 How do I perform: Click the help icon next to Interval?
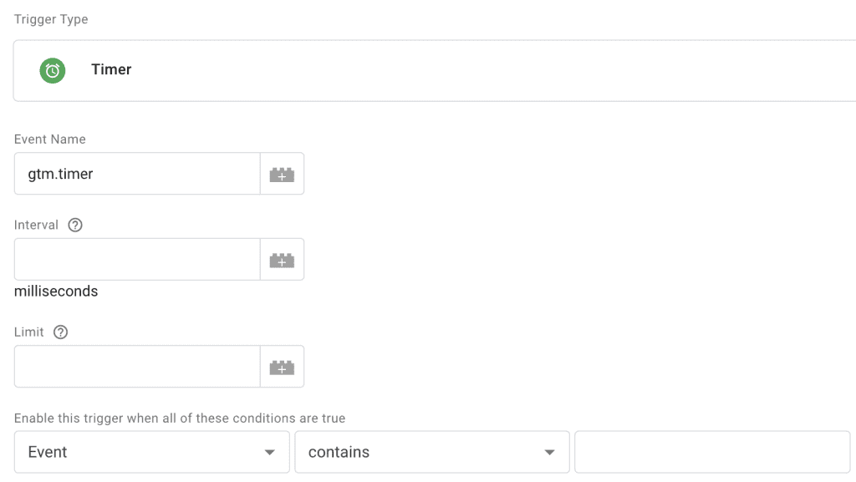[x=74, y=224]
